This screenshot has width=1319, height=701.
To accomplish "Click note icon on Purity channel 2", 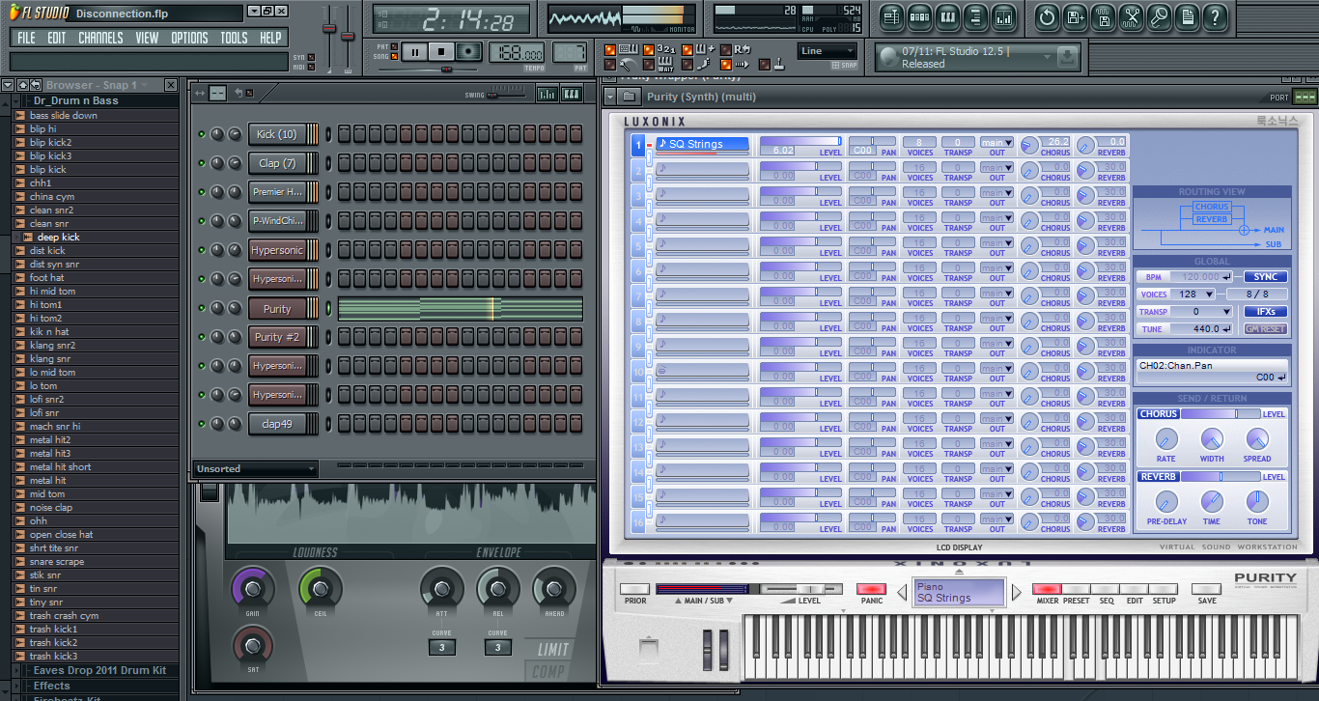I will pos(662,169).
